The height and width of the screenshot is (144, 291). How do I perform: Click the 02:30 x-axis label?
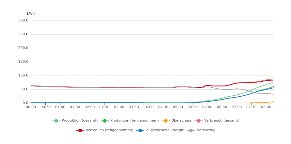coord(105,107)
